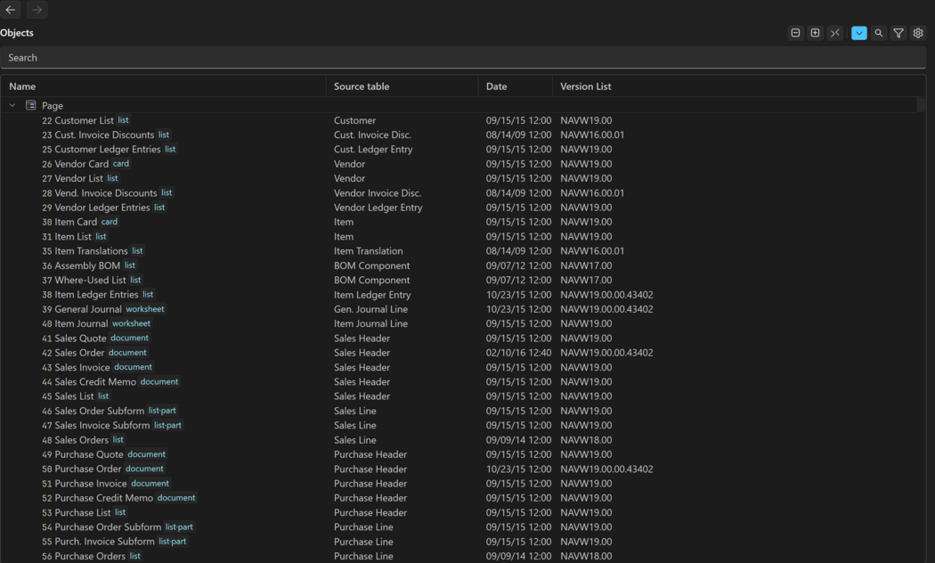The image size is (935, 563).
Task: Select 49 Purchase Quote
Action: 82,454
